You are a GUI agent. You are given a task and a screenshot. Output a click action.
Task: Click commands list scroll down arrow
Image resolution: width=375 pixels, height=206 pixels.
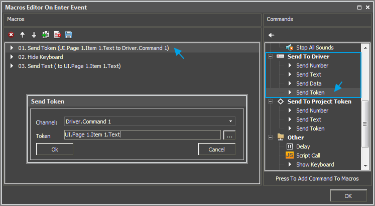(x=365, y=166)
